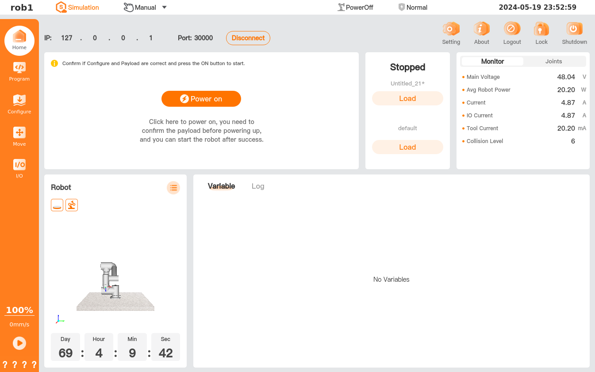Image resolution: width=595 pixels, height=372 pixels.
Task: Click the Lock icon
Action: click(x=541, y=30)
